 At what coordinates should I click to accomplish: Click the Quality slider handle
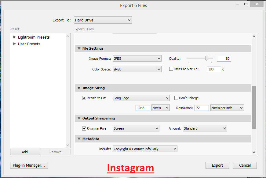pyautogui.click(x=207, y=58)
